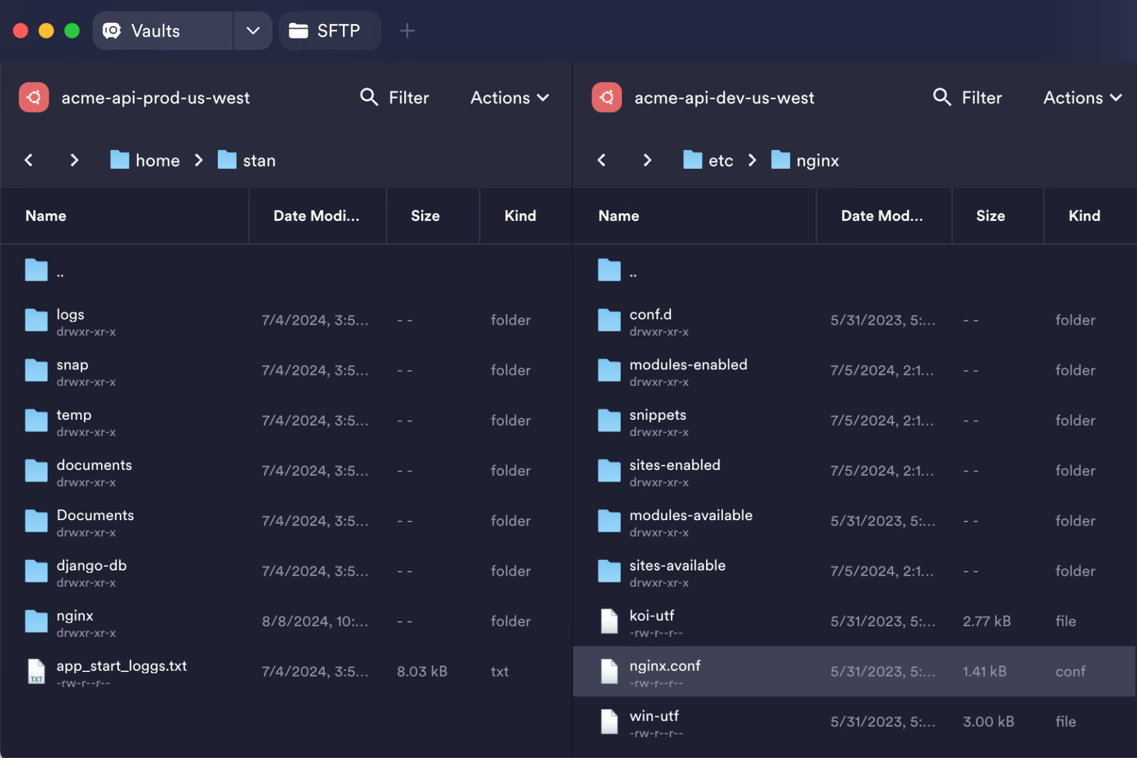Navigate to the etc breadcrumb folder
Viewport: 1137px width, 758px height.
[708, 160]
